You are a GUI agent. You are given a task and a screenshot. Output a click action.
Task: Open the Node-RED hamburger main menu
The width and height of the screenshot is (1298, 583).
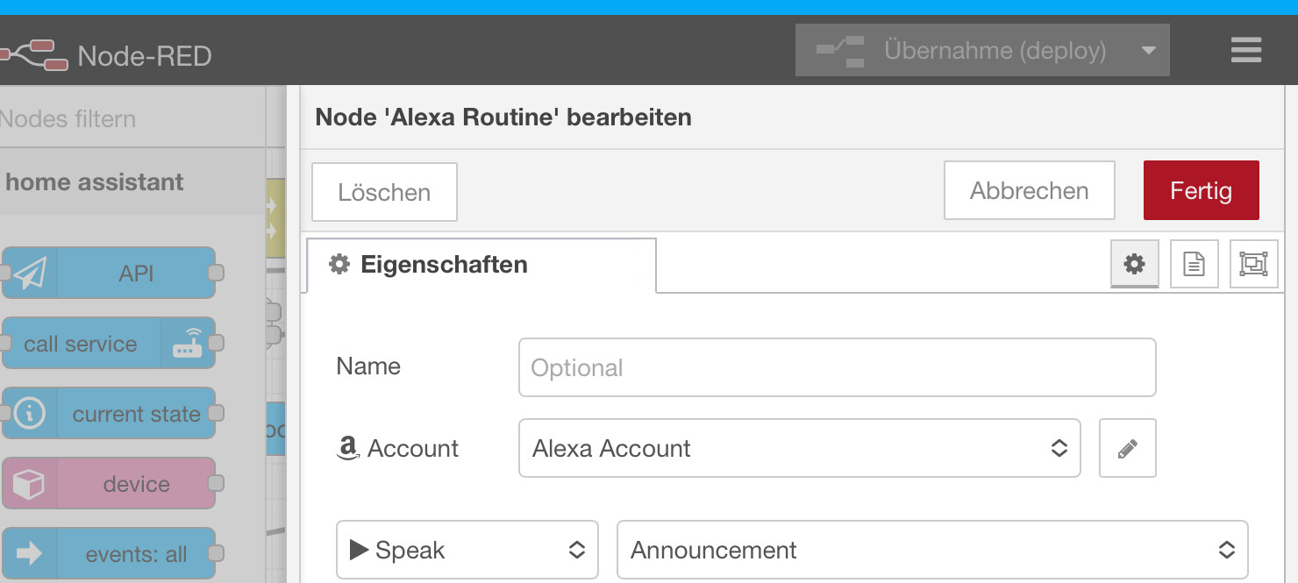click(1245, 50)
